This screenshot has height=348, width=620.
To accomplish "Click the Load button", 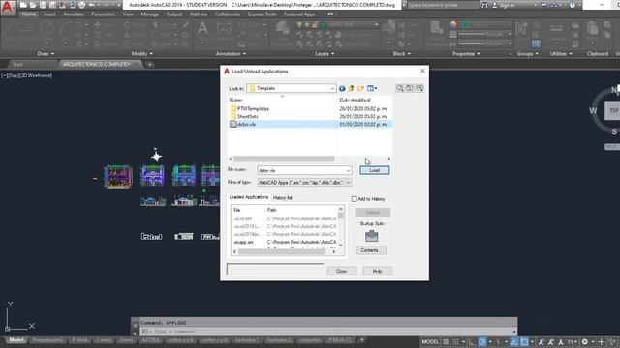I will click(x=375, y=170).
